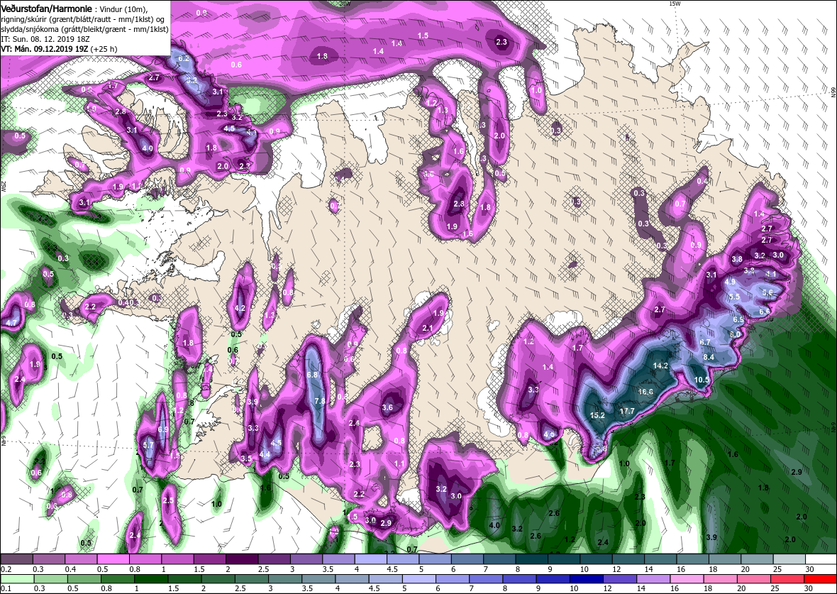Image resolution: width=837 pixels, height=594 pixels.
Task: Click the 0.1 label in the legend
Action: click(x=5, y=589)
